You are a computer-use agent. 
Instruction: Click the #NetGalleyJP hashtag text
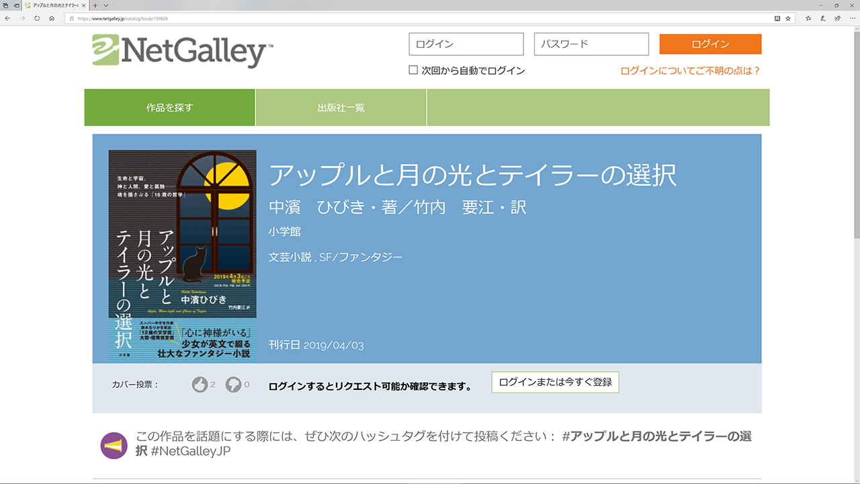tap(191, 451)
